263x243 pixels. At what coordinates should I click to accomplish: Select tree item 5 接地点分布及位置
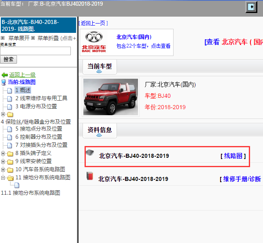(x=39, y=129)
